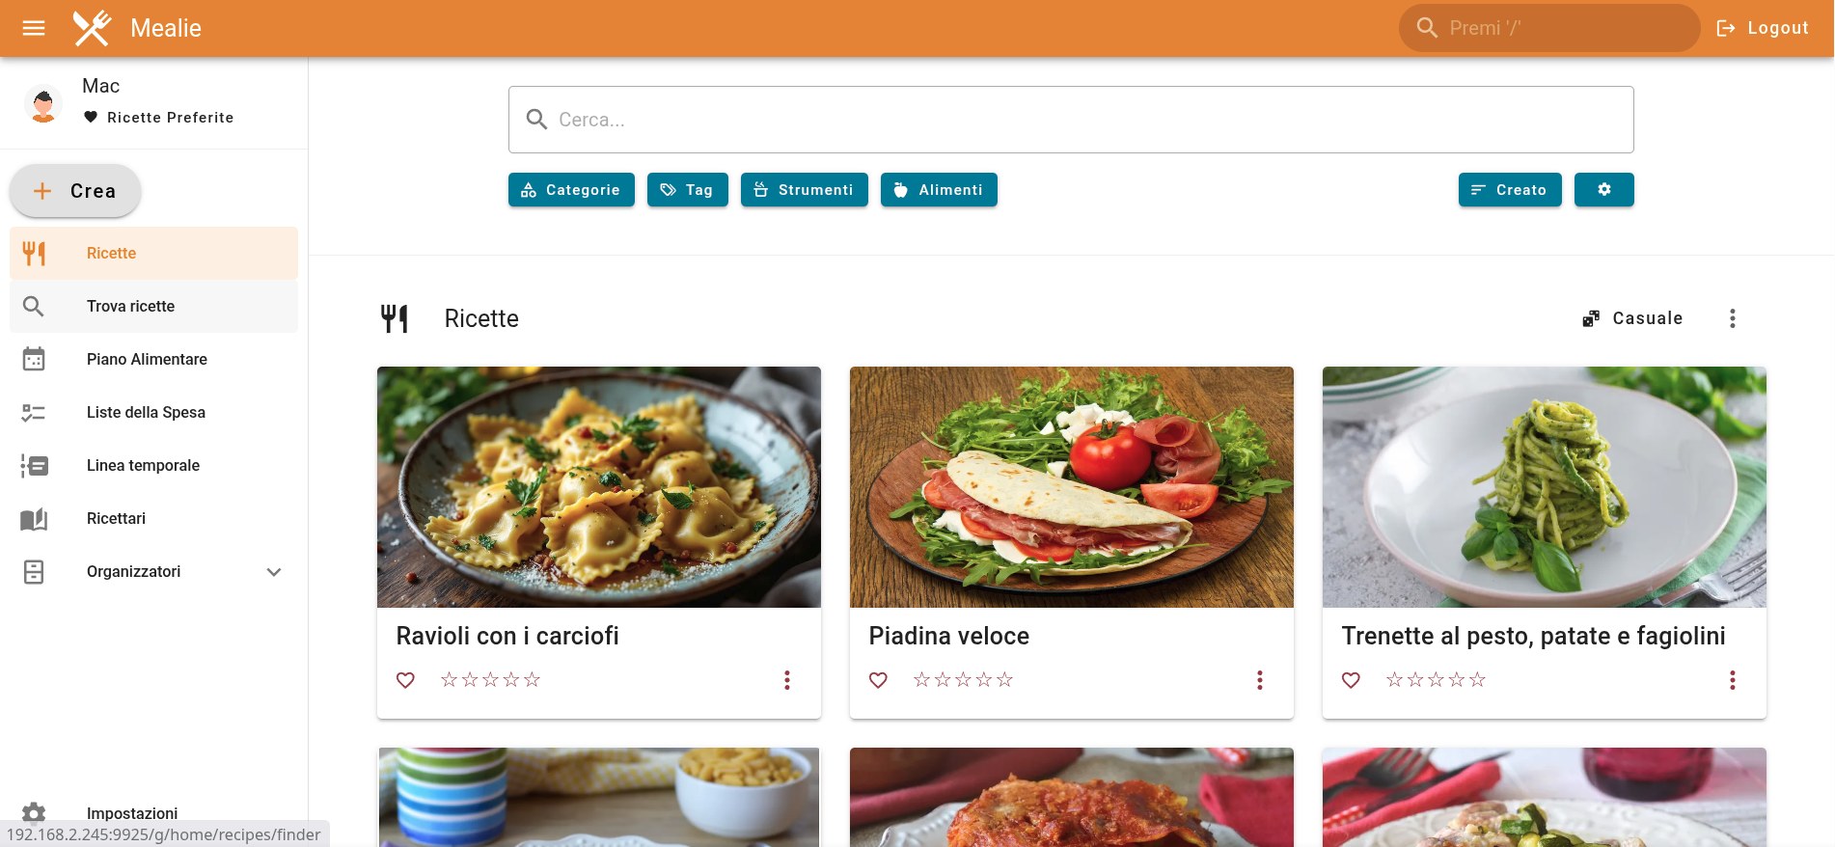Open Liste della Spesa
This screenshot has height=847, width=1835.
[146, 412]
